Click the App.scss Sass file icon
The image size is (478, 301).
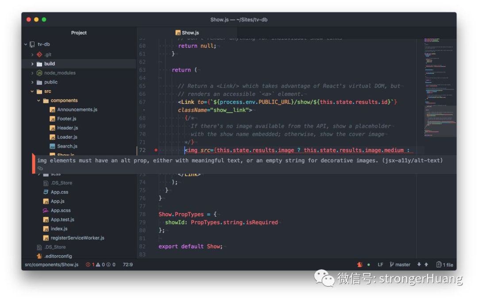pyautogui.click(x=46, y=210)
